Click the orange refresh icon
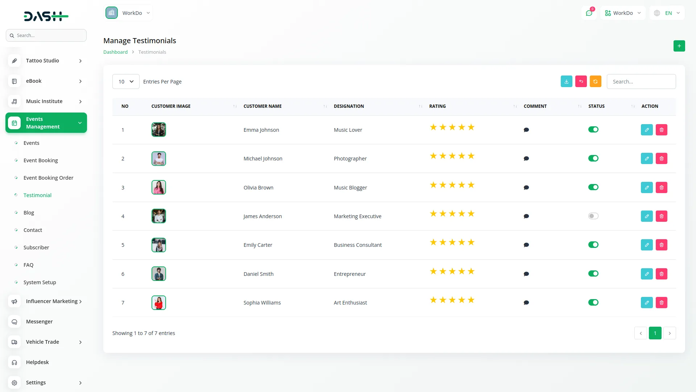This screenshot has height=392, width=696. [x=595, y=82]
